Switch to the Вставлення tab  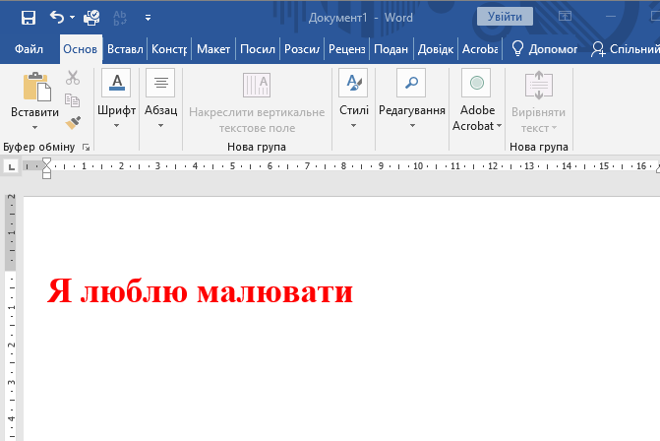(125, 49)
